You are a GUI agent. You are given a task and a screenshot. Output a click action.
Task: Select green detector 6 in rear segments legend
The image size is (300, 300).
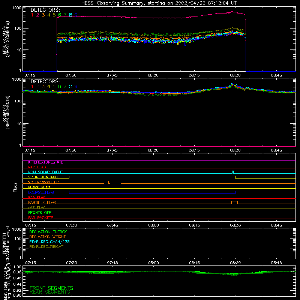click(60, 87)
